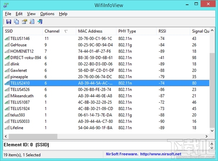218x161 pixels.
Task: Select the pineapple network row
Action: [106, 77]
